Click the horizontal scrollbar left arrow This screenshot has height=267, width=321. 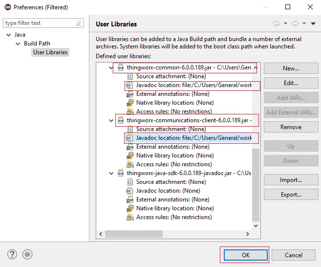coord(101,234)
